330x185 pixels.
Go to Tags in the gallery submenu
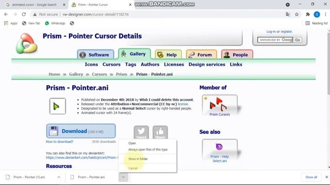[130, 64]
